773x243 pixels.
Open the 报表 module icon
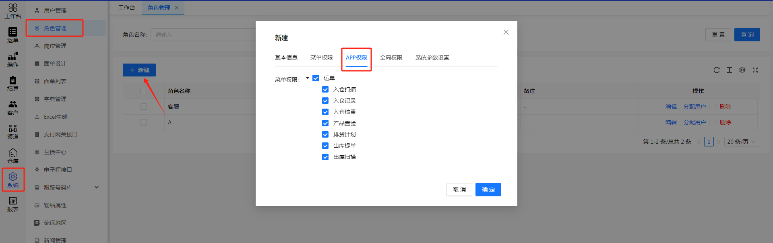coord(13,204)
